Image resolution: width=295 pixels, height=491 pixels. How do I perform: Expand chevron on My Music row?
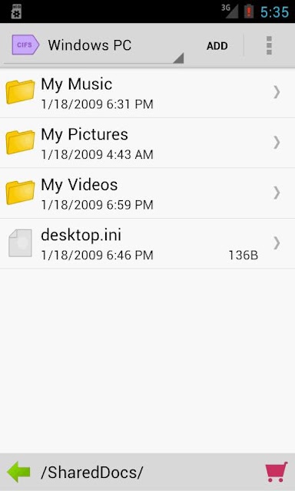pos(277,92)
